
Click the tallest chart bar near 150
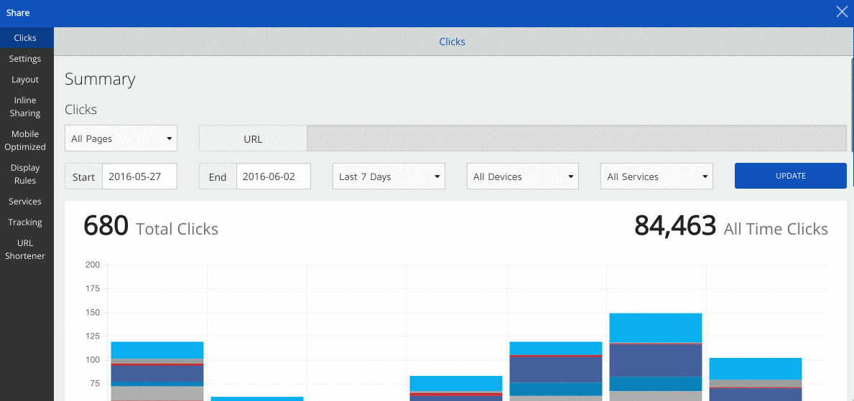pos(655,357)
